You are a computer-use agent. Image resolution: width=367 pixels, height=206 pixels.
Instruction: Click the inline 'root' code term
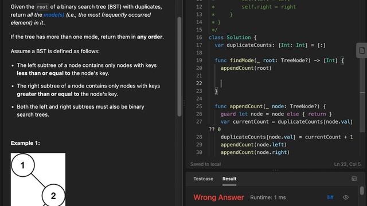[x=42, y=7]
